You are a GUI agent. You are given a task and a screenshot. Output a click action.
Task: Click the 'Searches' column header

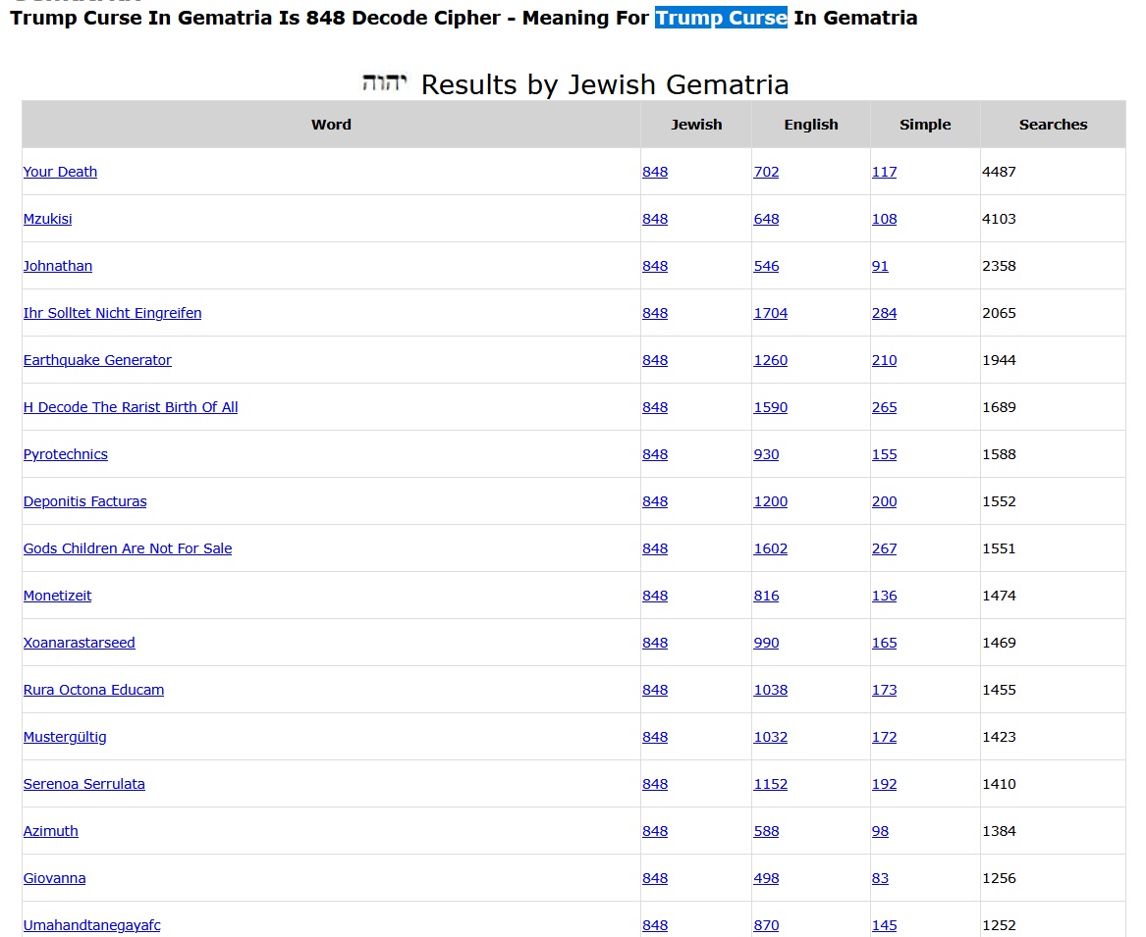1053,125
